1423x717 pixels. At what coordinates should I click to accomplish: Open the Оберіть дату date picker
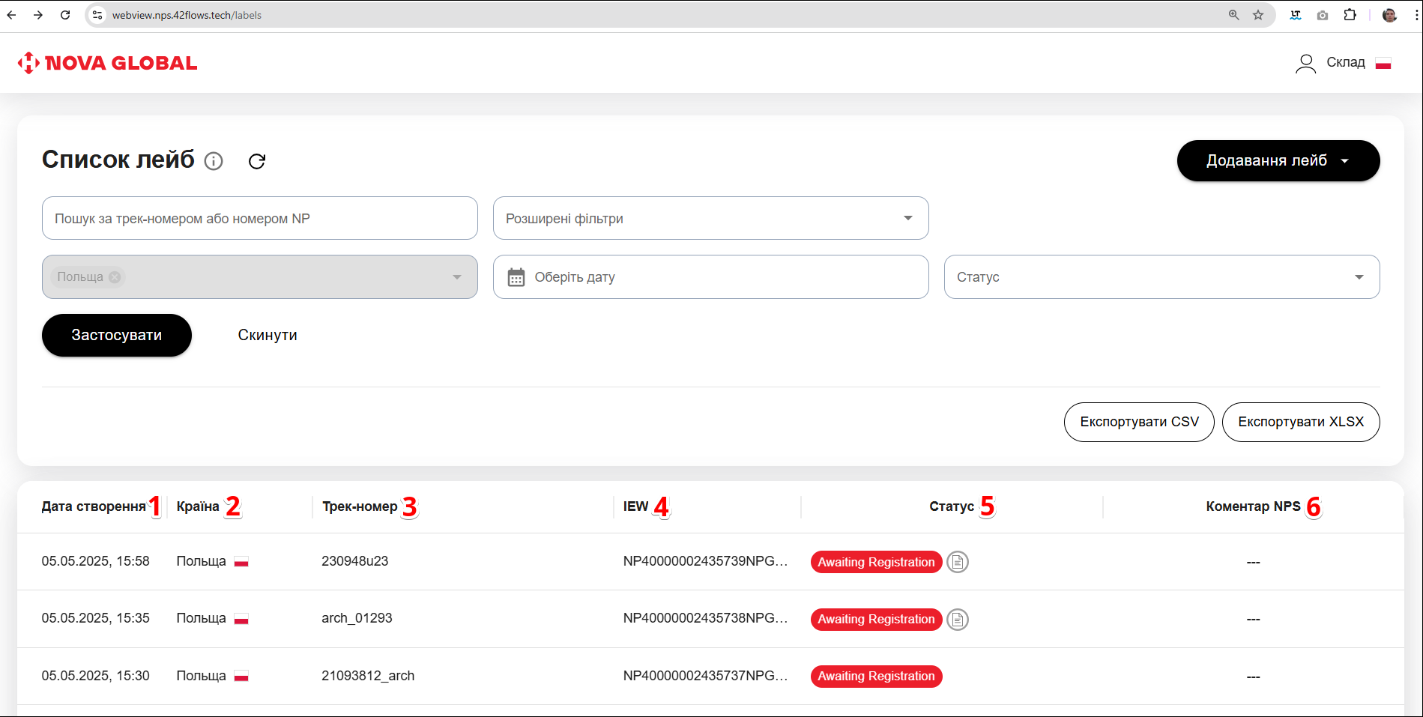[x=710, y=277]
